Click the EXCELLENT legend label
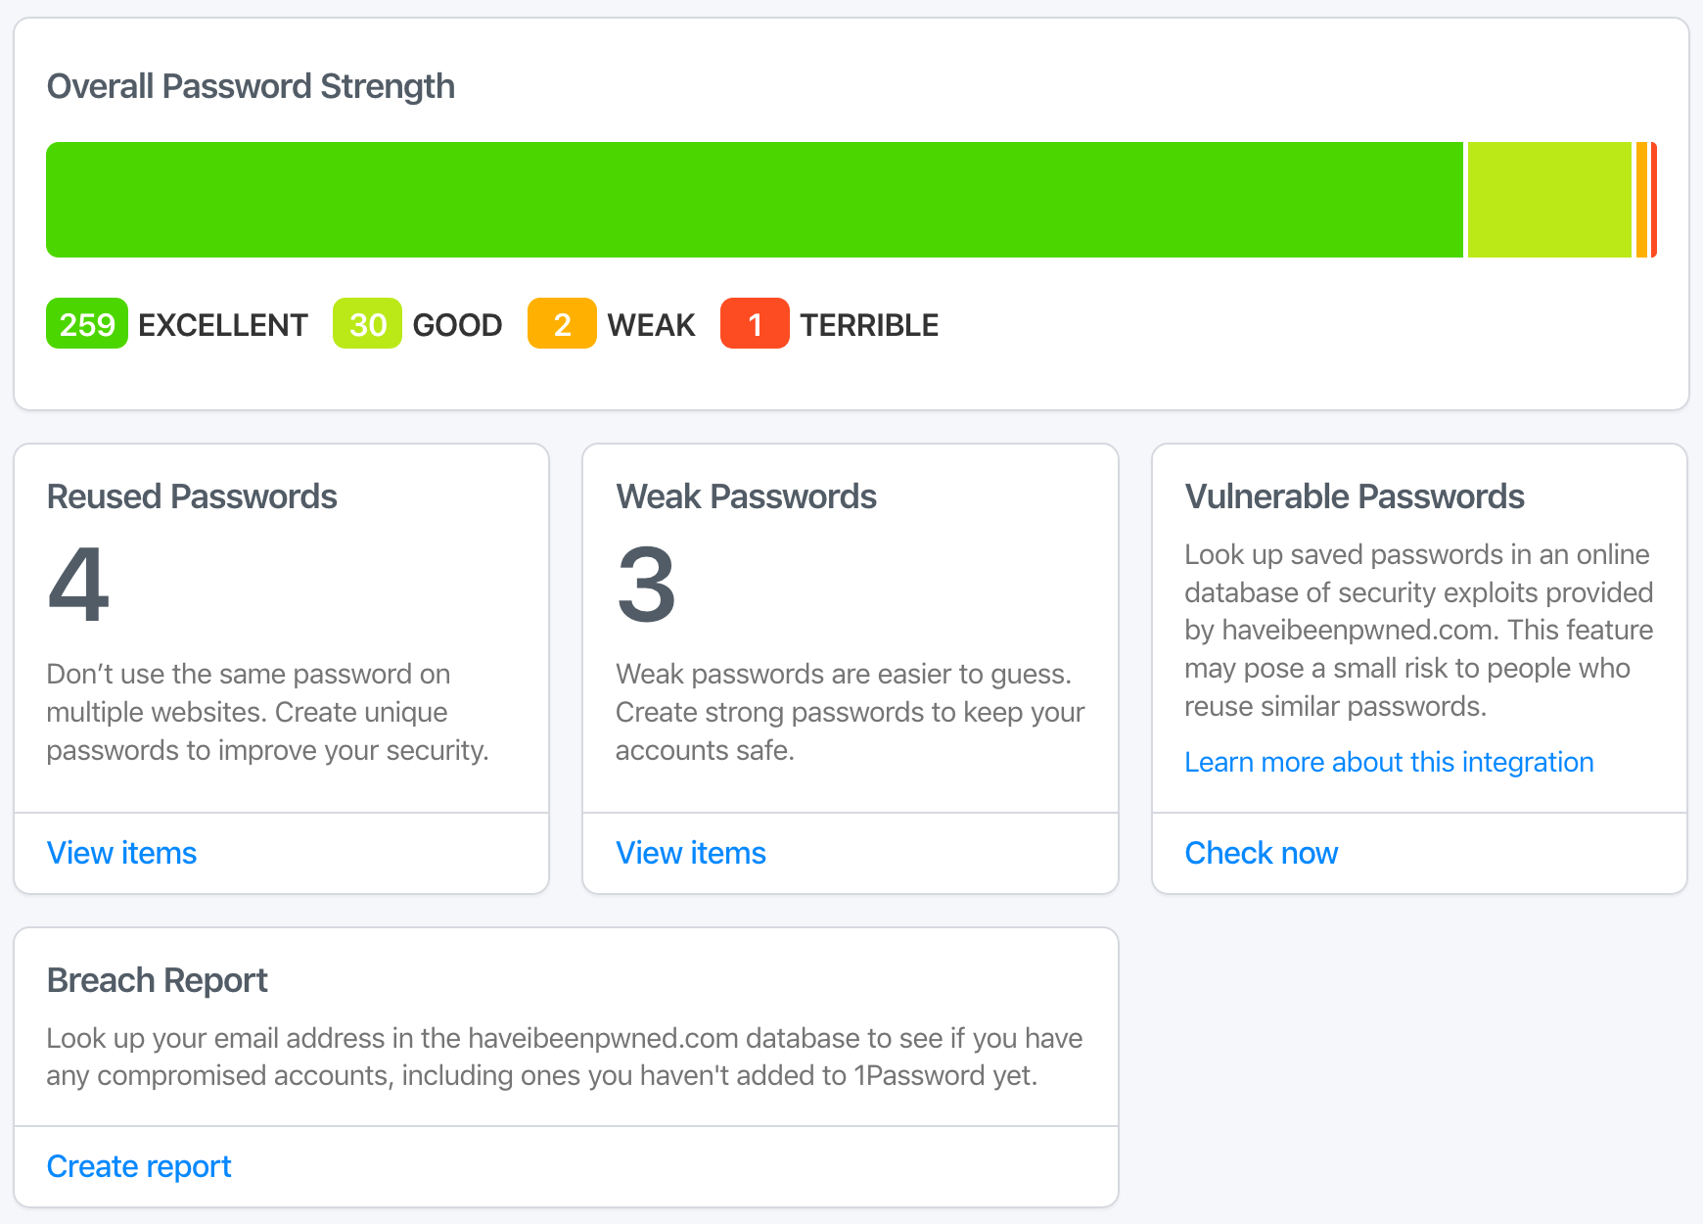1703x1224 pixels. click(x=222, y=325)
